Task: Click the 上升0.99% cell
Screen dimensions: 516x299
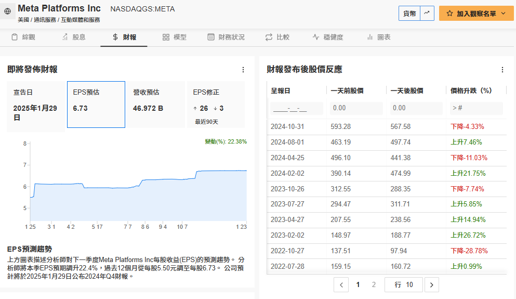Action: click(466, 266)
